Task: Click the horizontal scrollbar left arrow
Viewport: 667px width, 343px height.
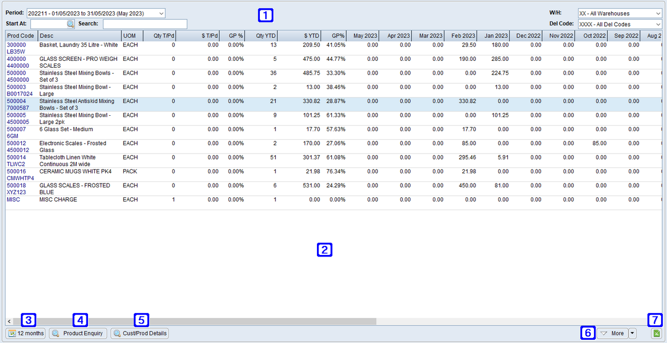Action: click(x=9, y=321)
